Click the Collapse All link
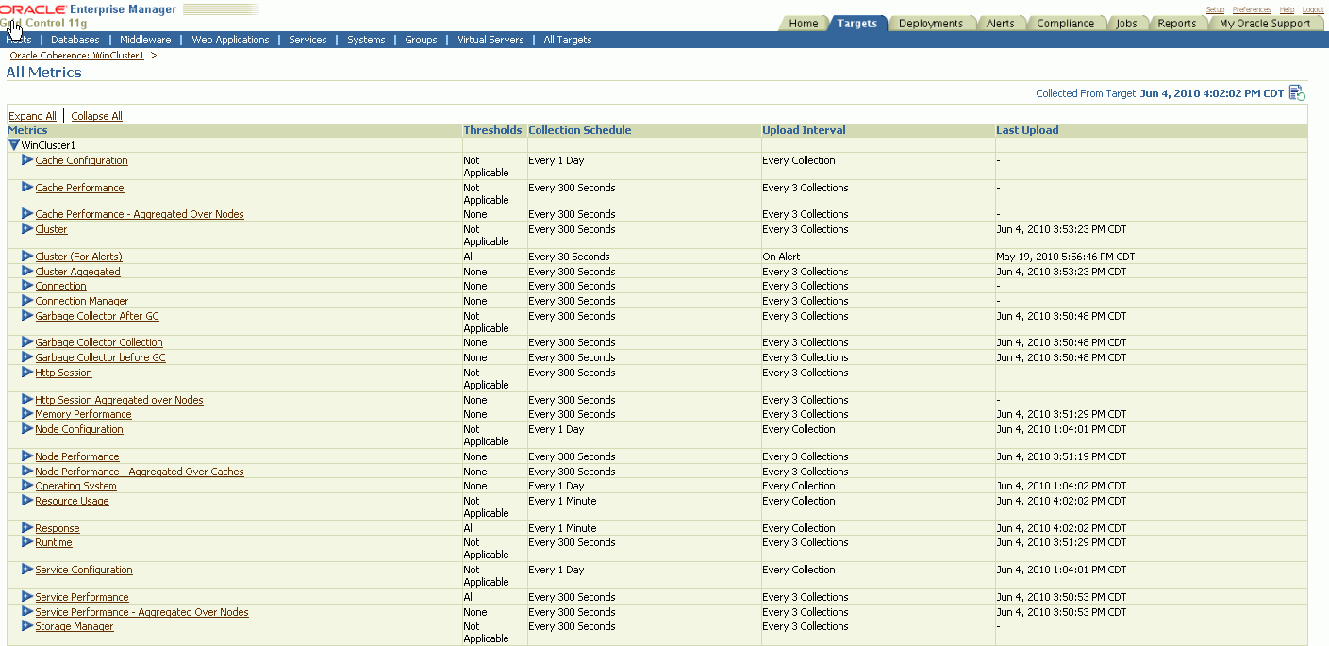Screen dimensions: 1329x646 click(96, 116)
